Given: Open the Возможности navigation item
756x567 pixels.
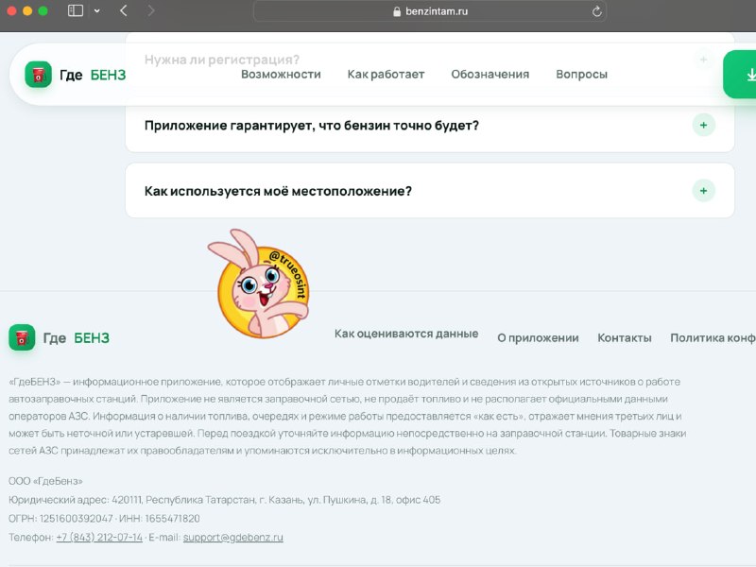Looking at the screenshot, I should coord(281,75).
